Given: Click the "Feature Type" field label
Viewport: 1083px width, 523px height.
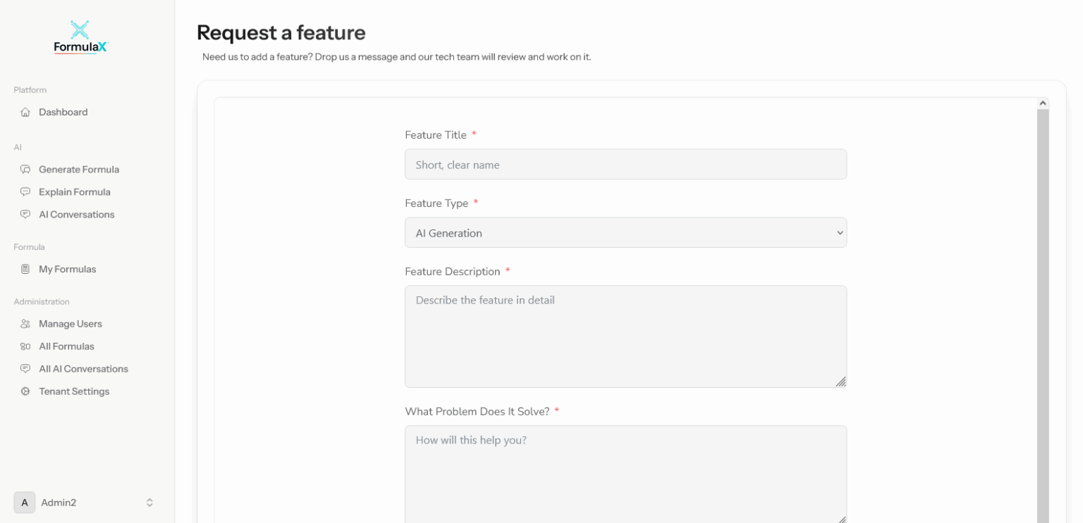Looking at the screenshot, I should pyautogui.click(x=436, y=203).
